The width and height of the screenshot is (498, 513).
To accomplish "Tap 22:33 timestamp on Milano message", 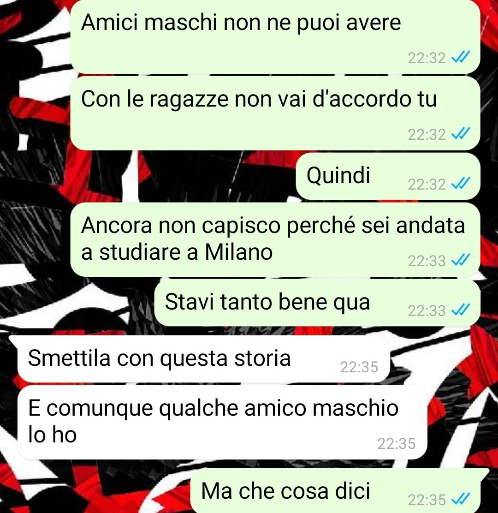I will tap(427, 261).
